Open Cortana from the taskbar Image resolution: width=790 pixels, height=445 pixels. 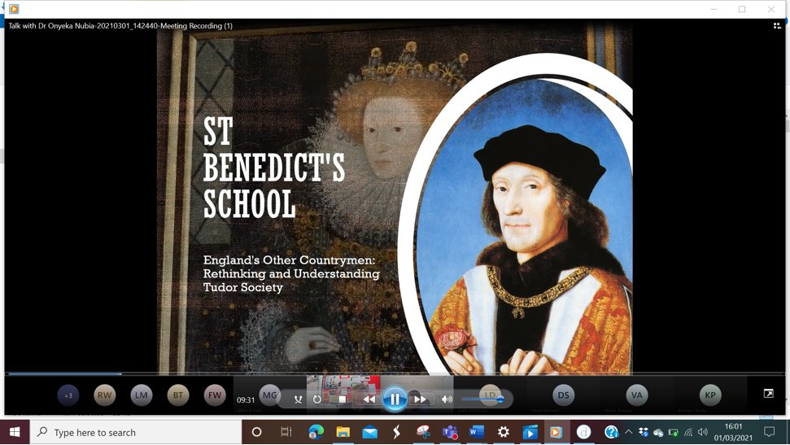click(x=256, y=433)
